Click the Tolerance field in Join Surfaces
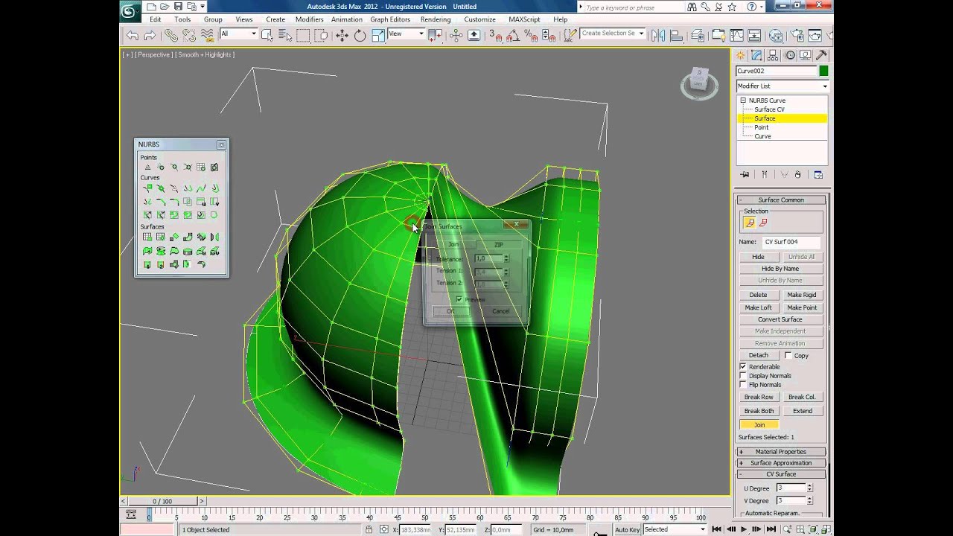This screenshot has height=536, width=953. point(489,258)
